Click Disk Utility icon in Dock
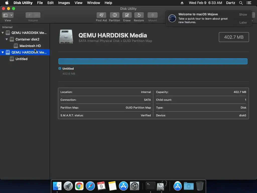 [x=161, y=186]
